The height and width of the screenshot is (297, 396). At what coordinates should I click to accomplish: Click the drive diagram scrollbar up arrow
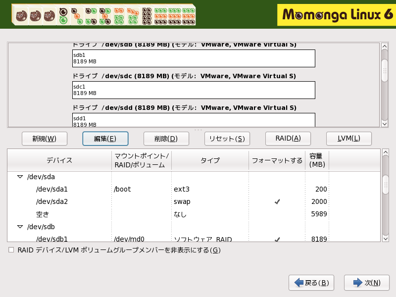click(385, 46)
